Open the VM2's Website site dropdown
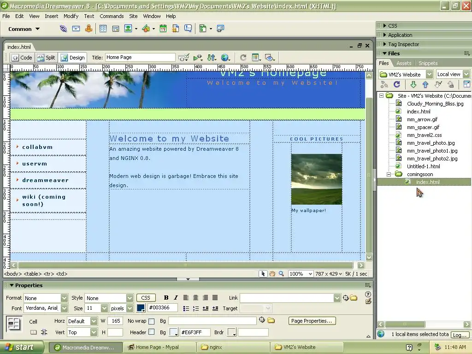This screenshot has width=472, height=354. 429,74
